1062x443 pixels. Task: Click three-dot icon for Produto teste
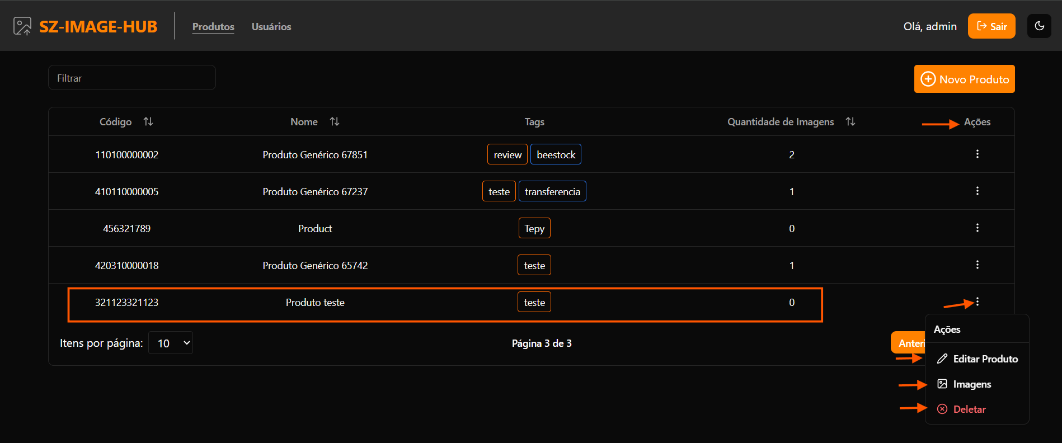click(x=977, y=302)
